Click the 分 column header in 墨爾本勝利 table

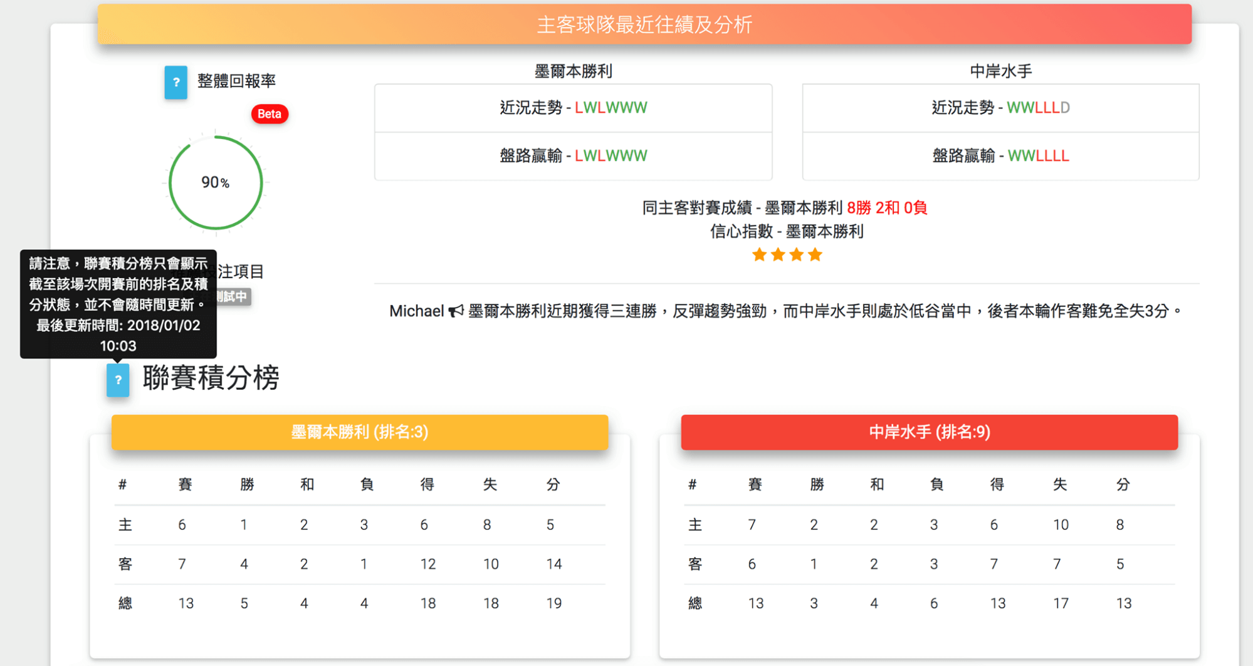553,484
